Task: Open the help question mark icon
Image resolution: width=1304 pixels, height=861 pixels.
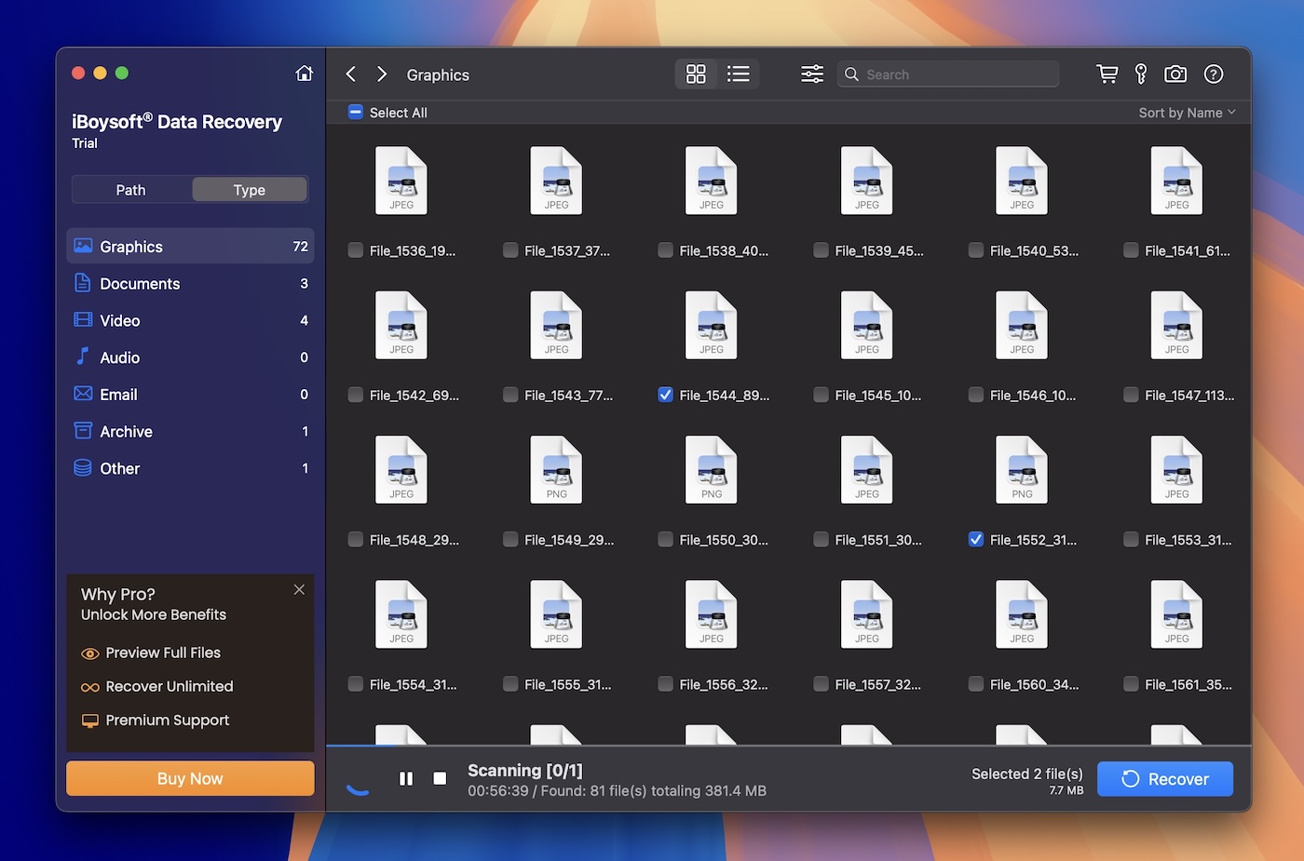Action: [x=1213, y=74]
